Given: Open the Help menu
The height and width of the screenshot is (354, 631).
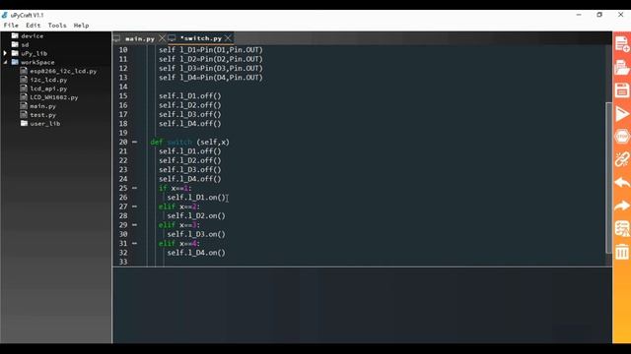Looking at the screenshot, I should tap(81, 26).
